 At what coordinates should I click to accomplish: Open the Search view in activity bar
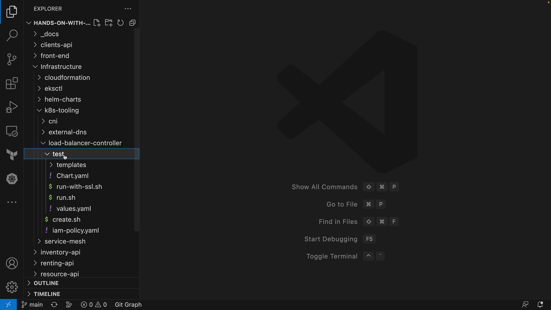pyautogui.click(x=12, y=36)
